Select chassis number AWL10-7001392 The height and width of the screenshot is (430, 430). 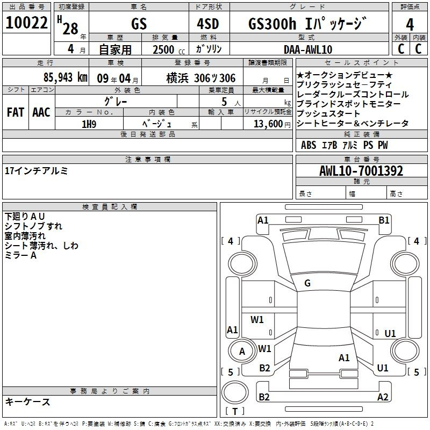click(361, 171)
